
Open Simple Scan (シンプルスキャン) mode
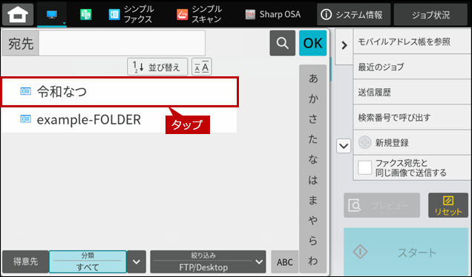200,14
